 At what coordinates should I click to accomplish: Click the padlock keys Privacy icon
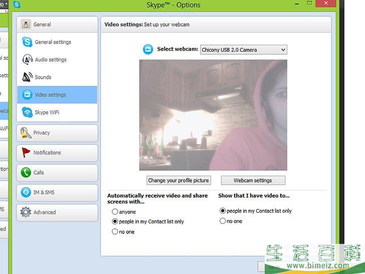[26, 133]
